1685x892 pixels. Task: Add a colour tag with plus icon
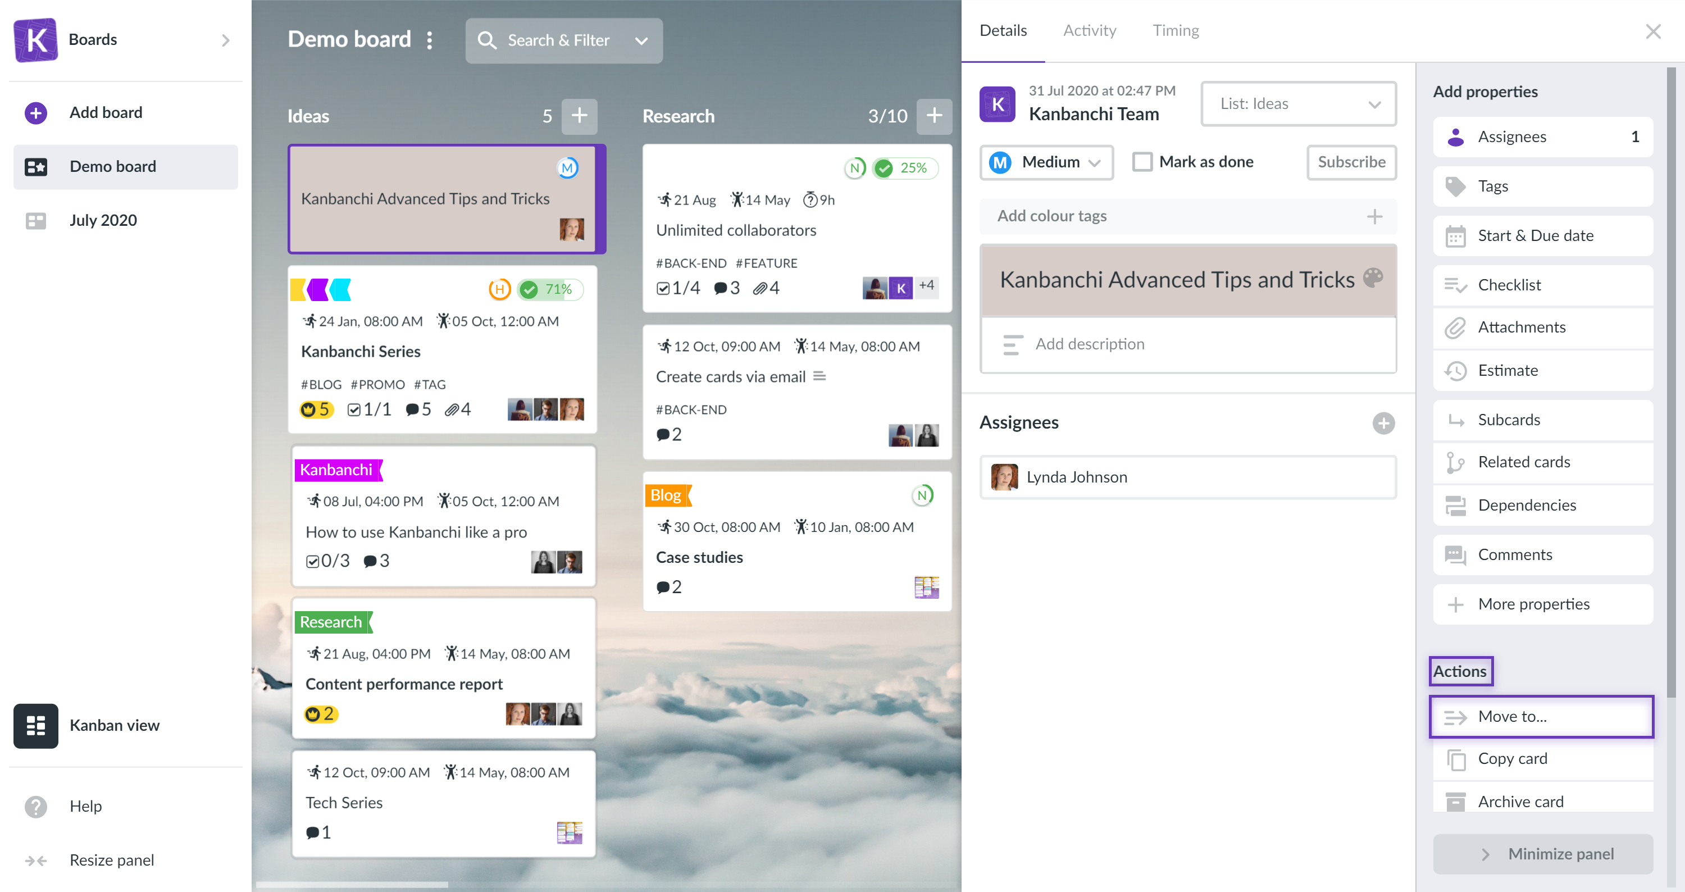coord(1374,216)
